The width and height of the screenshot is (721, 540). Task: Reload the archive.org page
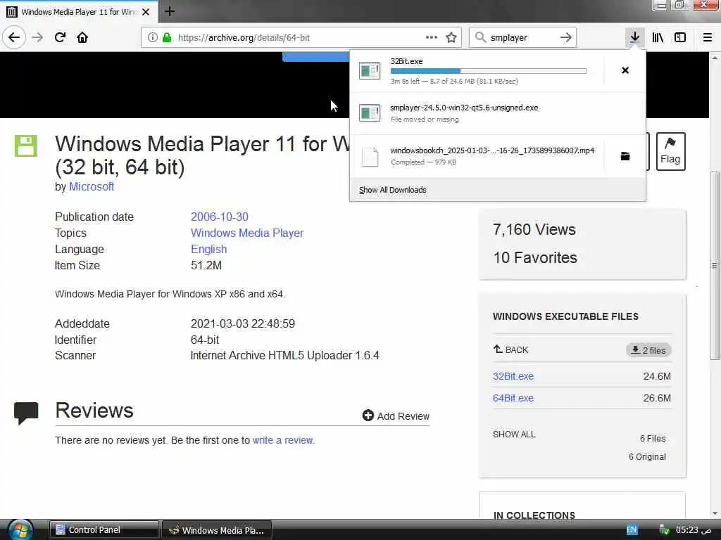tap(60, 37)
